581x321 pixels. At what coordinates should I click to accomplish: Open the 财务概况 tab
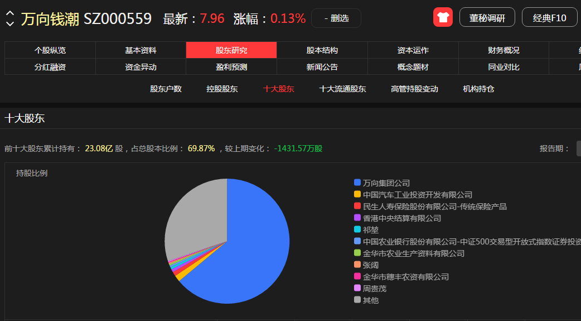coord(503,50)
